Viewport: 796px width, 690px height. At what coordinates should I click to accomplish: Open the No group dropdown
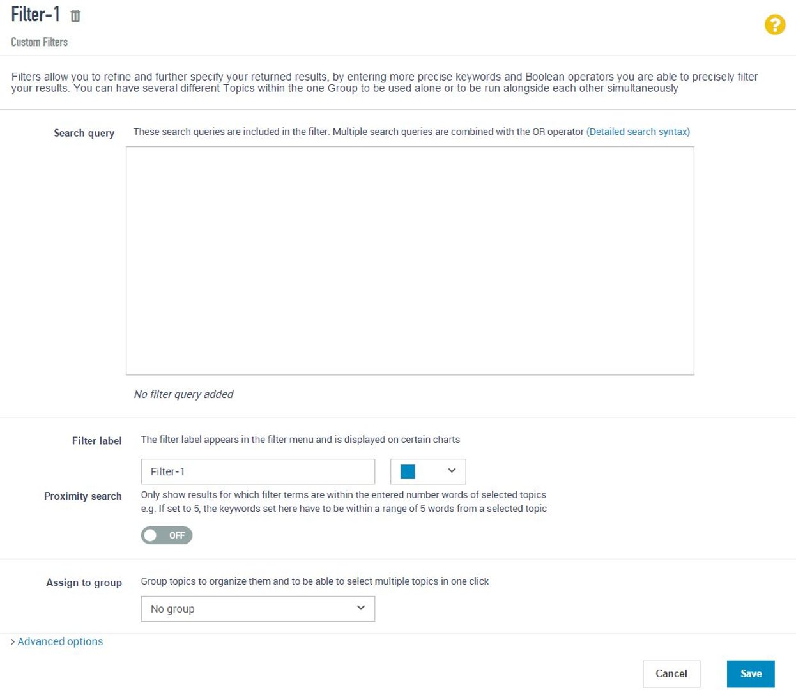257,609
